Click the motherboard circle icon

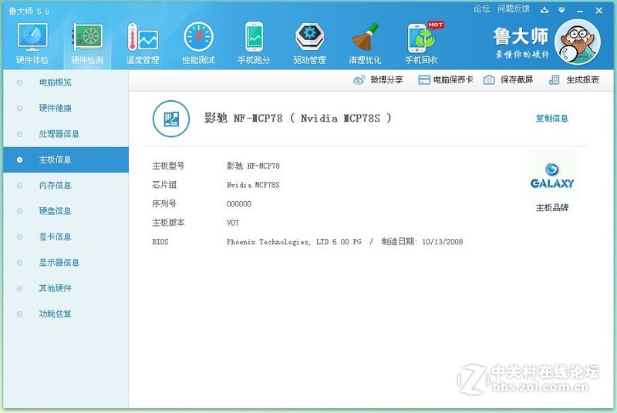[170, 119]
